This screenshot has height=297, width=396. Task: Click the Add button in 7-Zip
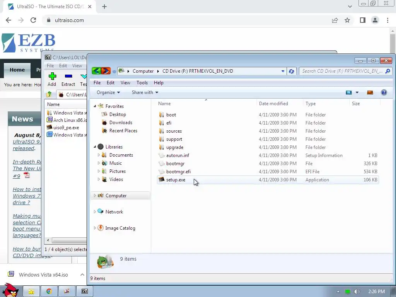pyautogui.click(x=52, y=79)
